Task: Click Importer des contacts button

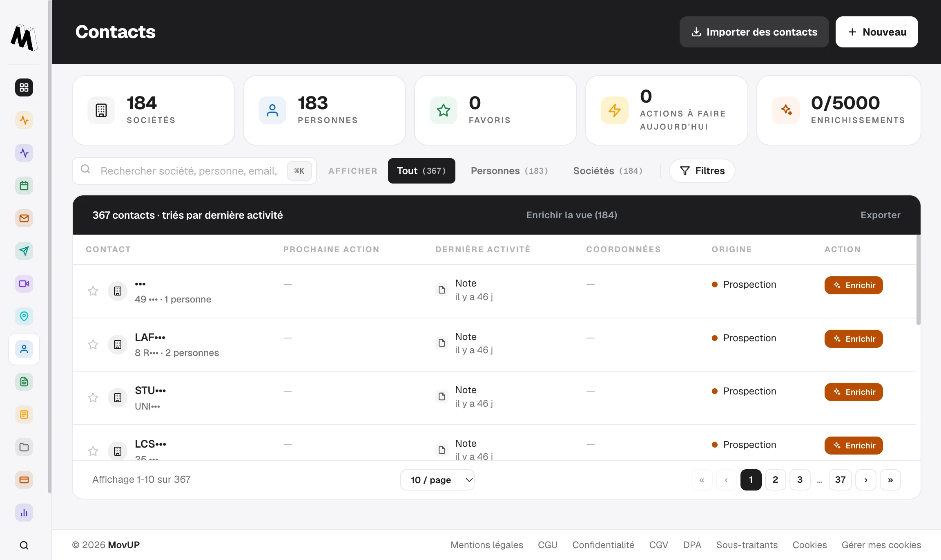Action: pyautogui.click(x=754, y=32)
